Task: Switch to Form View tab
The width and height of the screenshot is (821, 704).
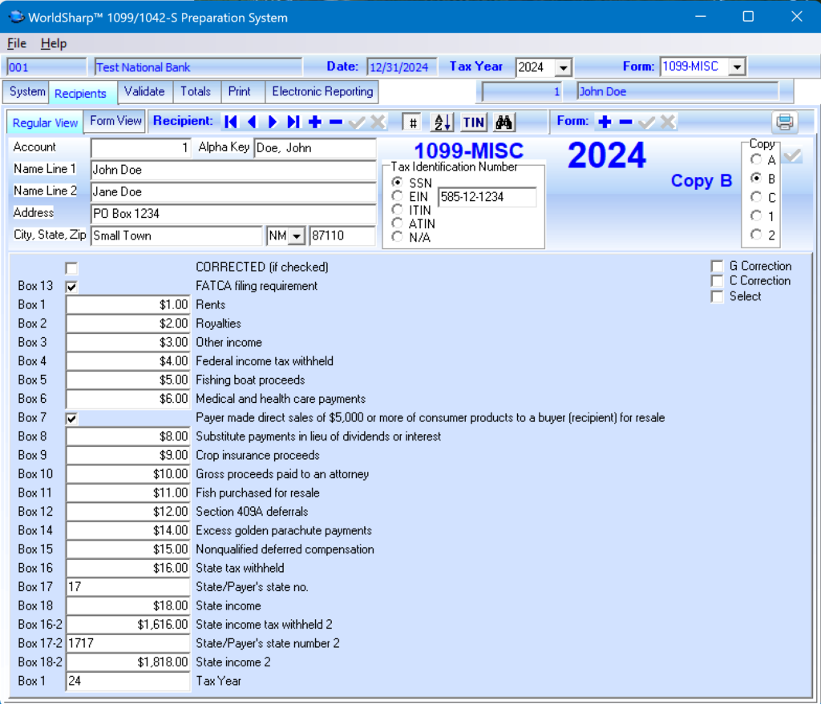Action: (x=115, y=121)
